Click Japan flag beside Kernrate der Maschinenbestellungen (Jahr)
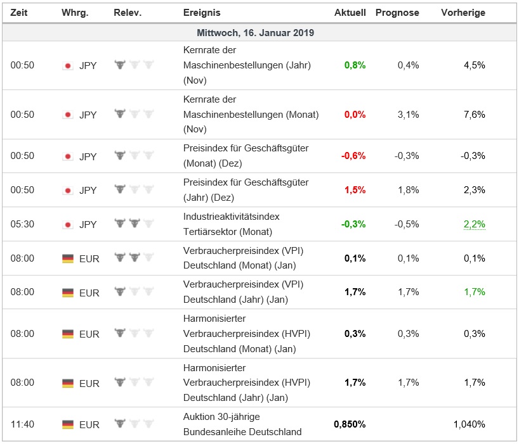 coord(67,65)
